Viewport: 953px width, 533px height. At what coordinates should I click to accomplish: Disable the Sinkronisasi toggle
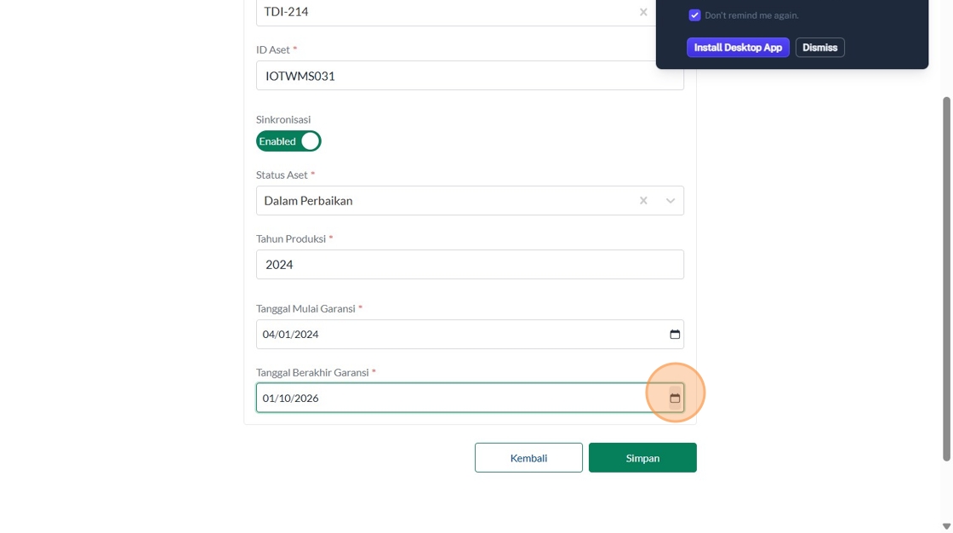288,141
